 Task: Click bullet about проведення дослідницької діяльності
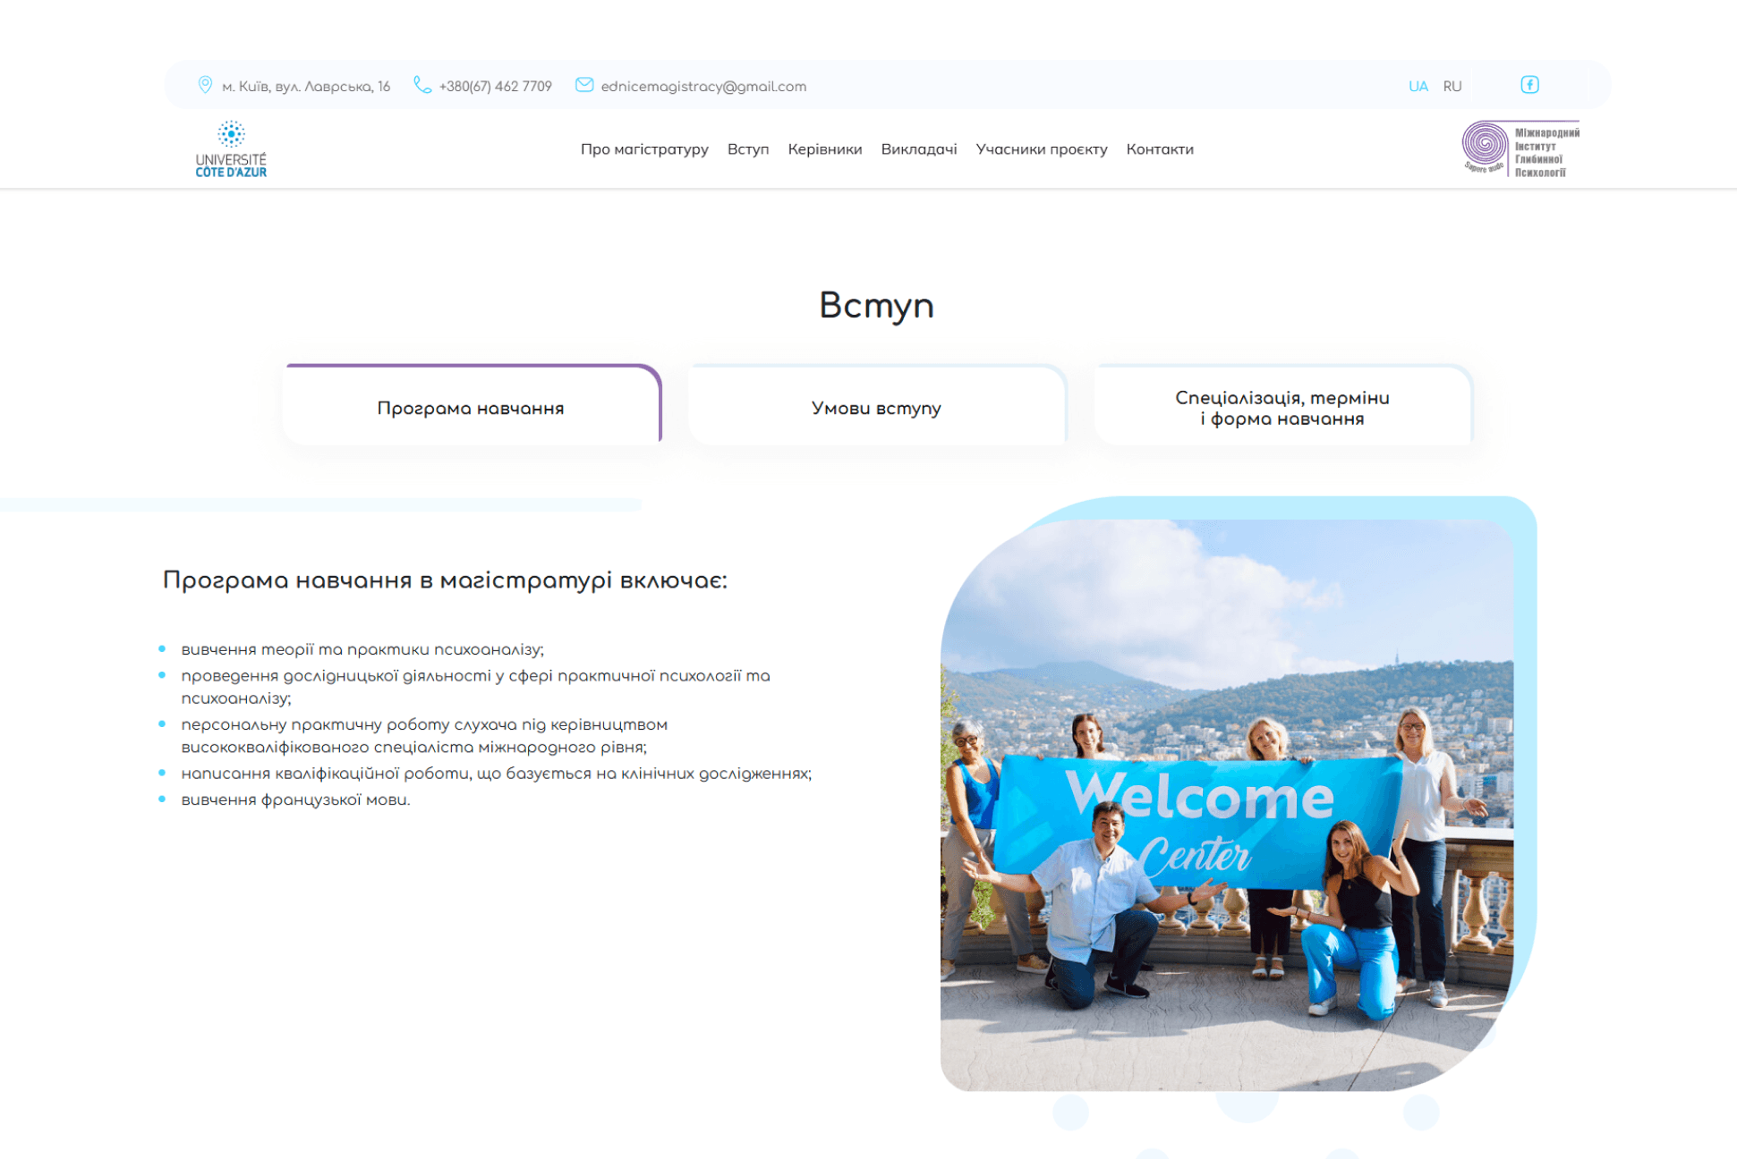pos(475,687)
